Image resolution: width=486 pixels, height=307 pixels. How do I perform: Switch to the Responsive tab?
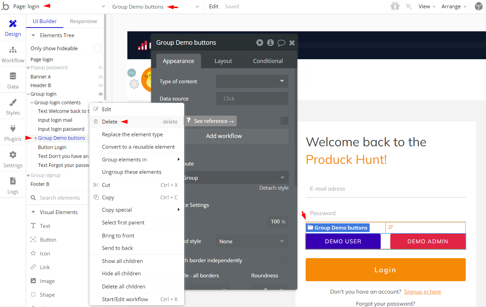pos(83,21)
